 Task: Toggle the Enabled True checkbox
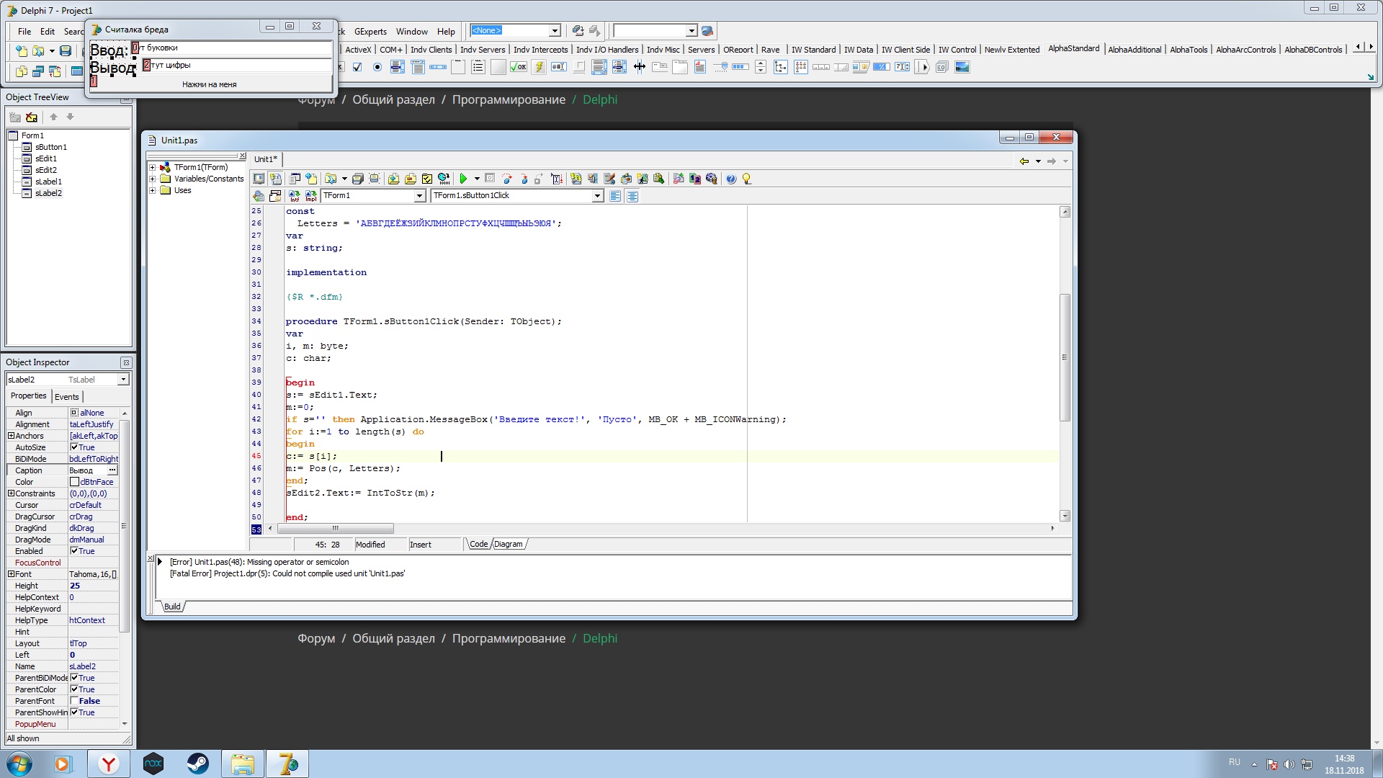pyautogui.click(x=74, y=551)
